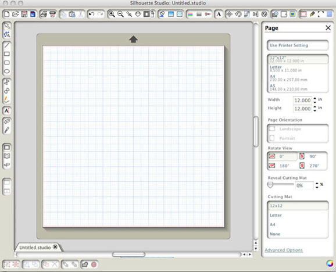Screen dimensions: 336x272
Task: Zoom out with the magnifier minus icon
Action: (x=120, y=15)
